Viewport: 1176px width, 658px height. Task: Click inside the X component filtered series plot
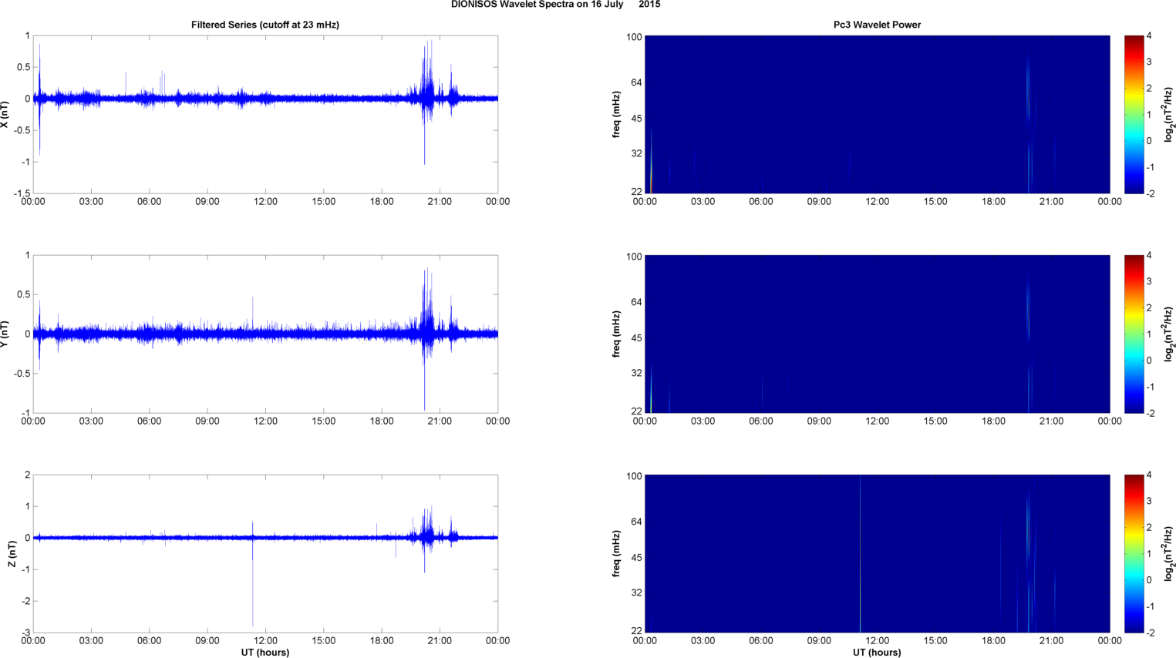click(265, 114)
